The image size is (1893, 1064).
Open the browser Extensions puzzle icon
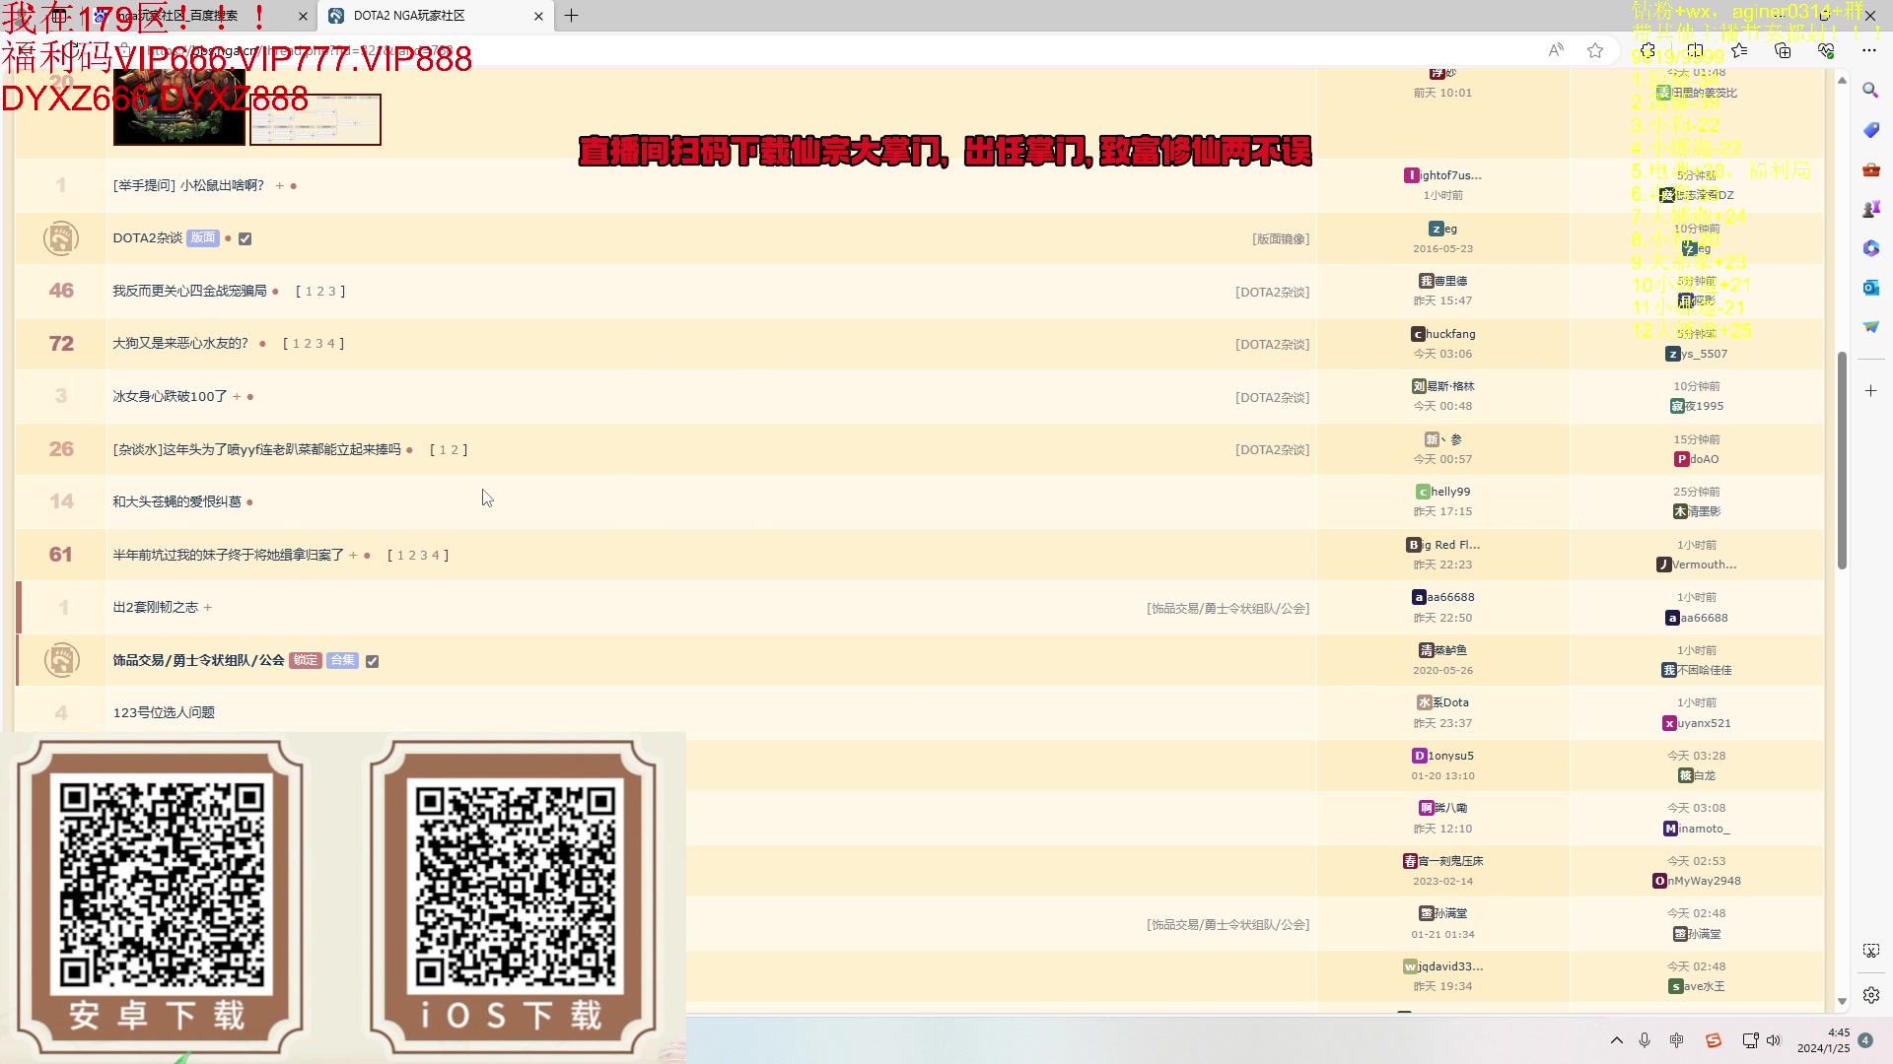pyautogui.click(x=1648, y=50)
